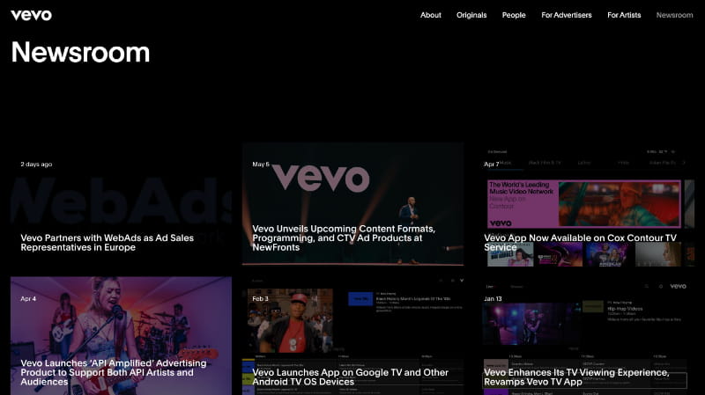705x395 pixels.
Task: Click the May 5 date label
Action: coord(261,165)
